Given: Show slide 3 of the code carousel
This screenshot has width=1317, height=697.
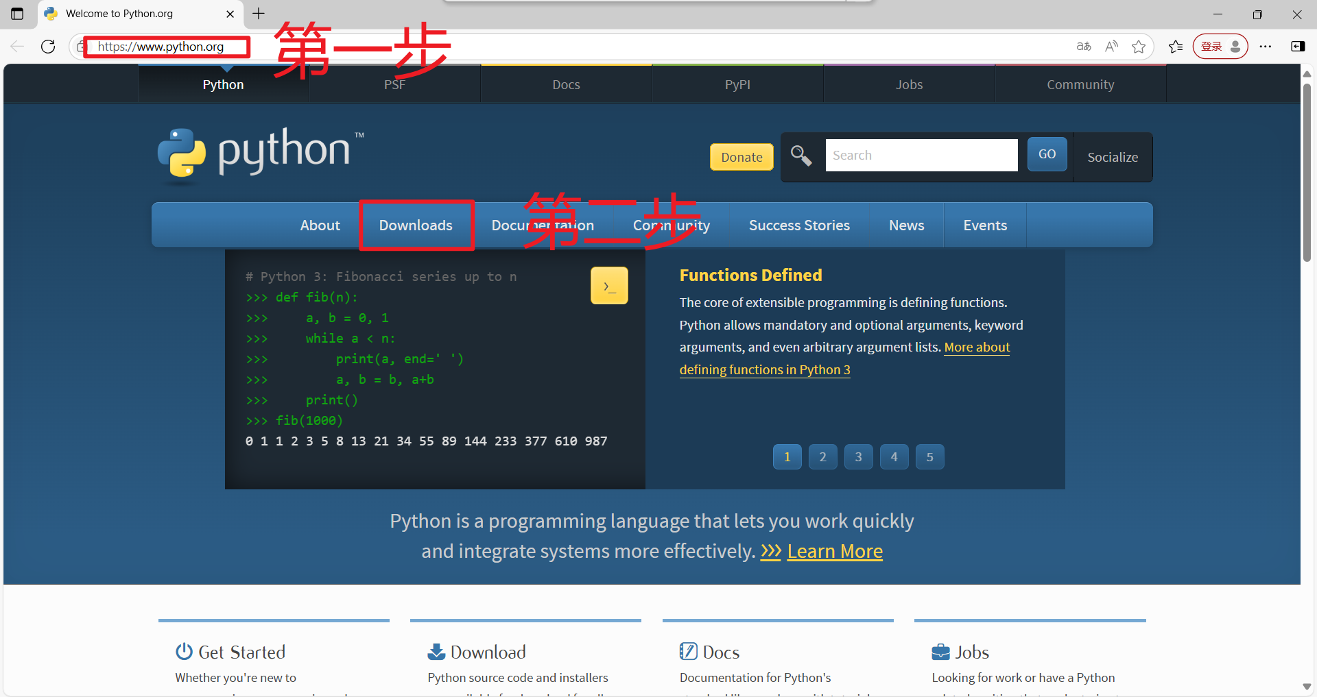Looking at the screenshot, I should [x=859, y=457].
